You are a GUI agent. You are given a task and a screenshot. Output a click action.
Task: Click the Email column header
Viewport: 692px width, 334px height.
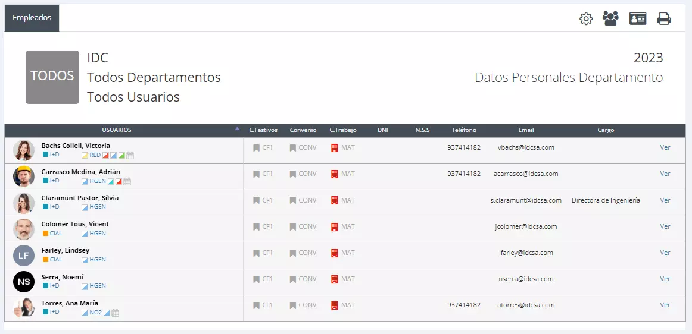click(x=526, y=130)
